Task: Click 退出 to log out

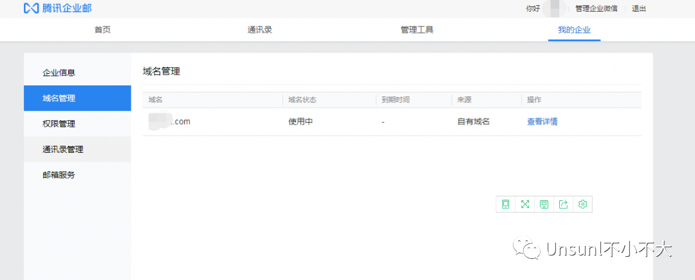Action: pyautogui.click(x=639, y=8)
